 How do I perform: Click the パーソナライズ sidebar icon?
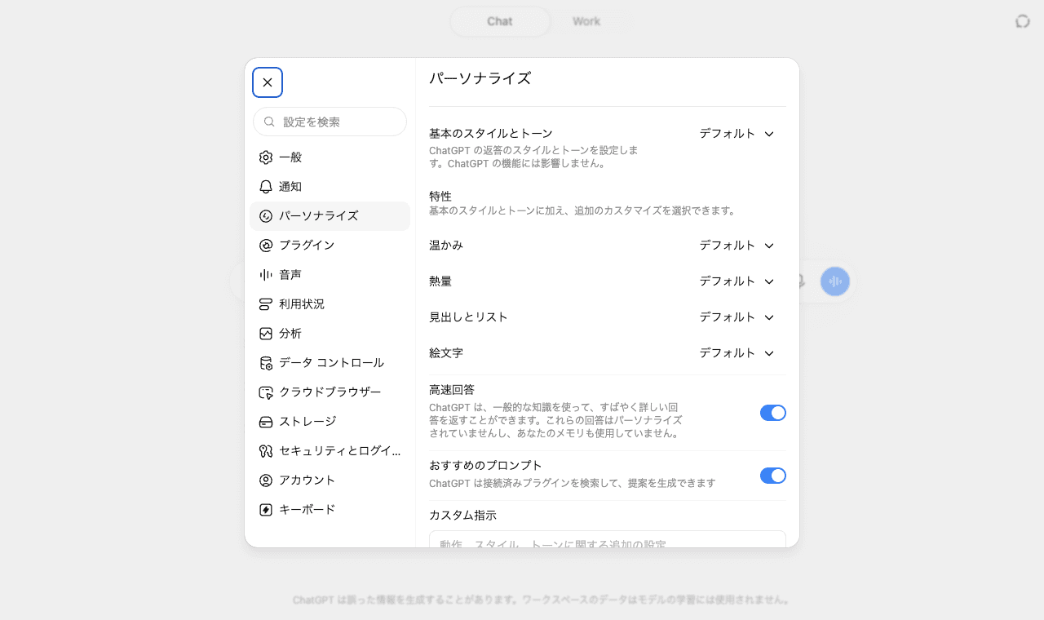pyautogui.click(x=266, y=216)
